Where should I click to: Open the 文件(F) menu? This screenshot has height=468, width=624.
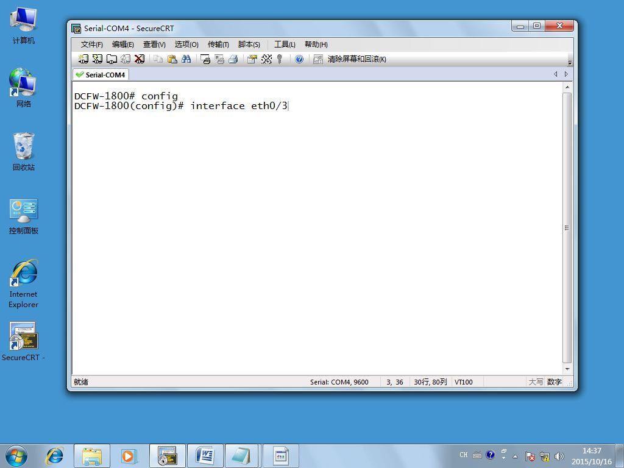coord(91,44)
